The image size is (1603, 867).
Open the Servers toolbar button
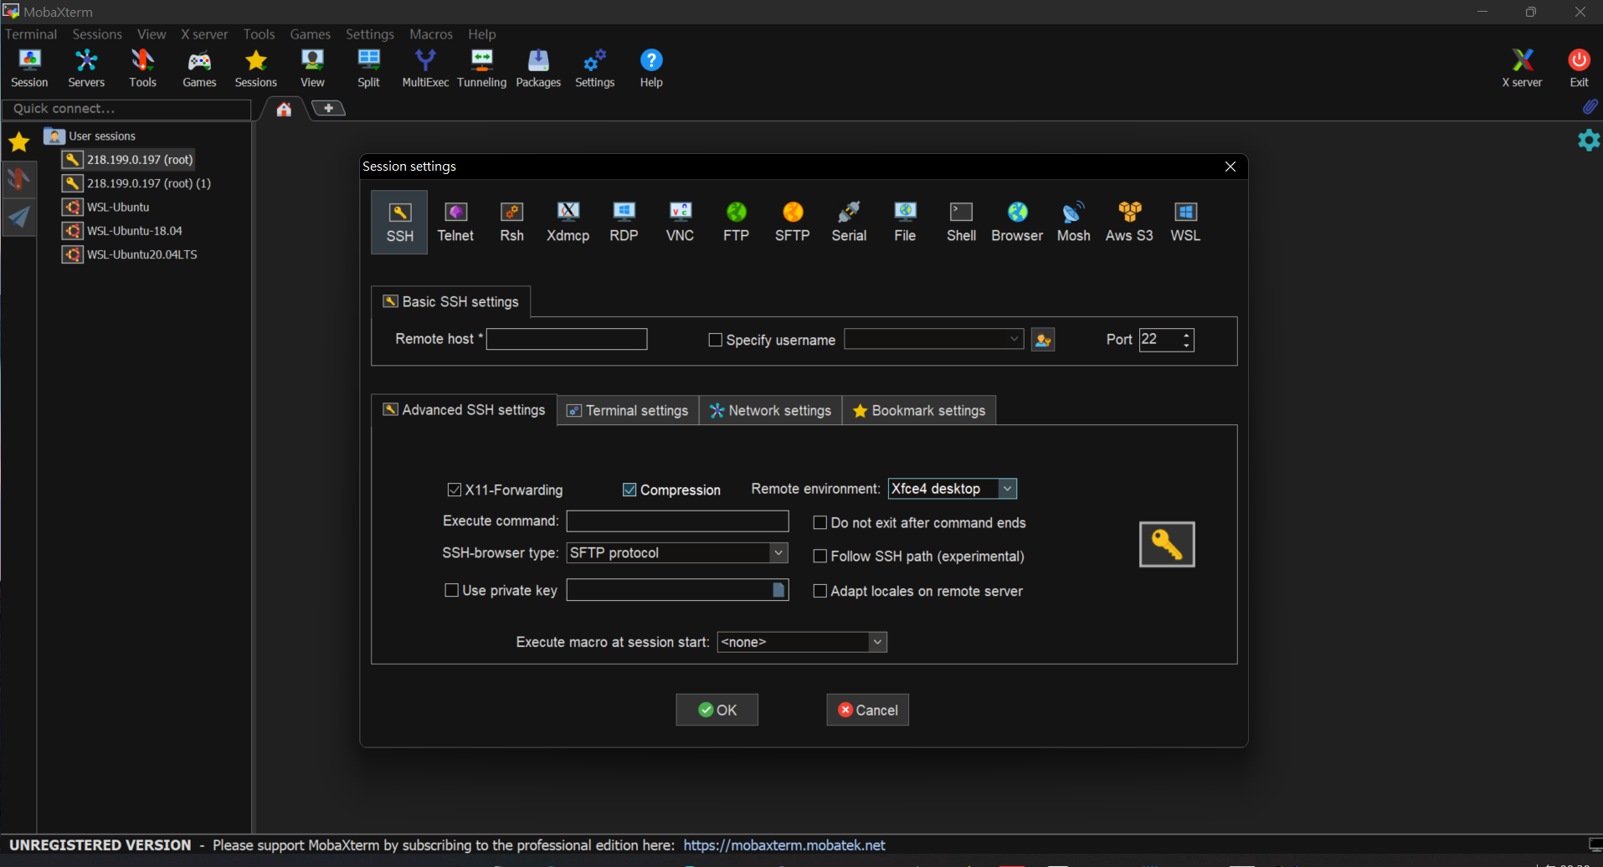[x=86, y=68]
